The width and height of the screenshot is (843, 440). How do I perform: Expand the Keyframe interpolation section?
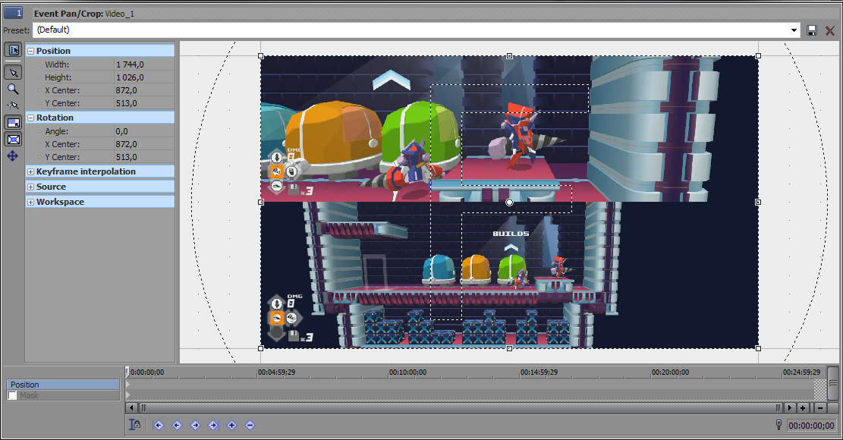[30, 172]
